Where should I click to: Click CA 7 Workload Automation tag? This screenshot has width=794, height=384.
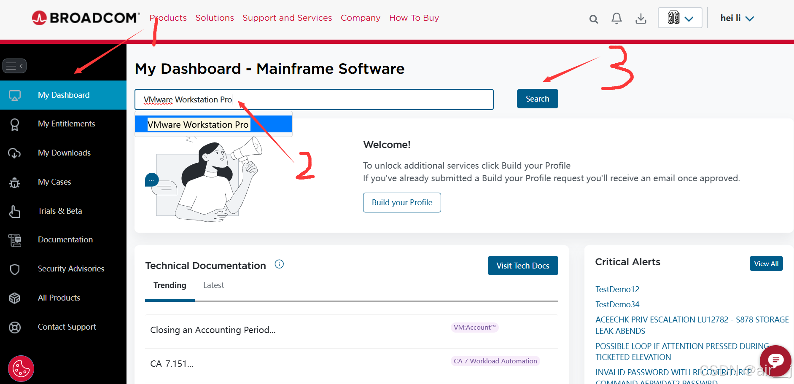pos(495,361)
